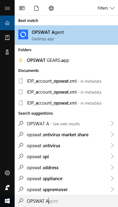Expand arrow next to 'opswat appliance'
The width and height of the screenshot is (118, 207).
click(112, 178)
